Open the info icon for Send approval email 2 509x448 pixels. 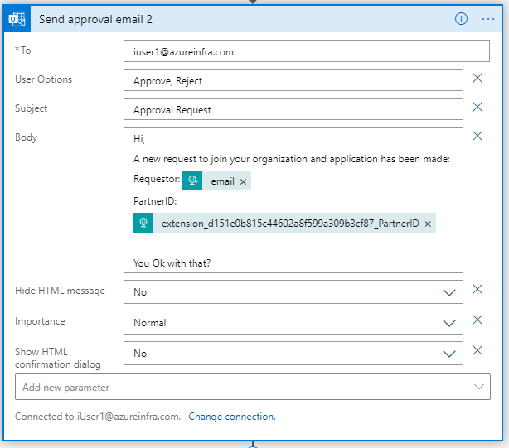point(461,19)
